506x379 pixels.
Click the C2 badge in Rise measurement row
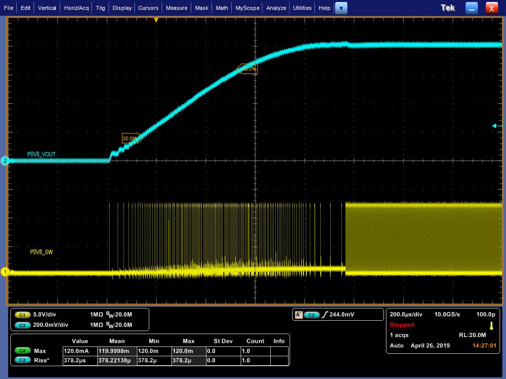pyautogui.click(x=22, y=360)
